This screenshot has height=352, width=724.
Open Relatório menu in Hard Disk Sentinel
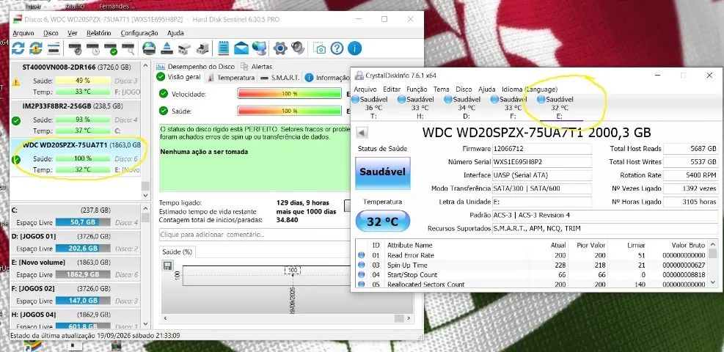tap(99, 33)
